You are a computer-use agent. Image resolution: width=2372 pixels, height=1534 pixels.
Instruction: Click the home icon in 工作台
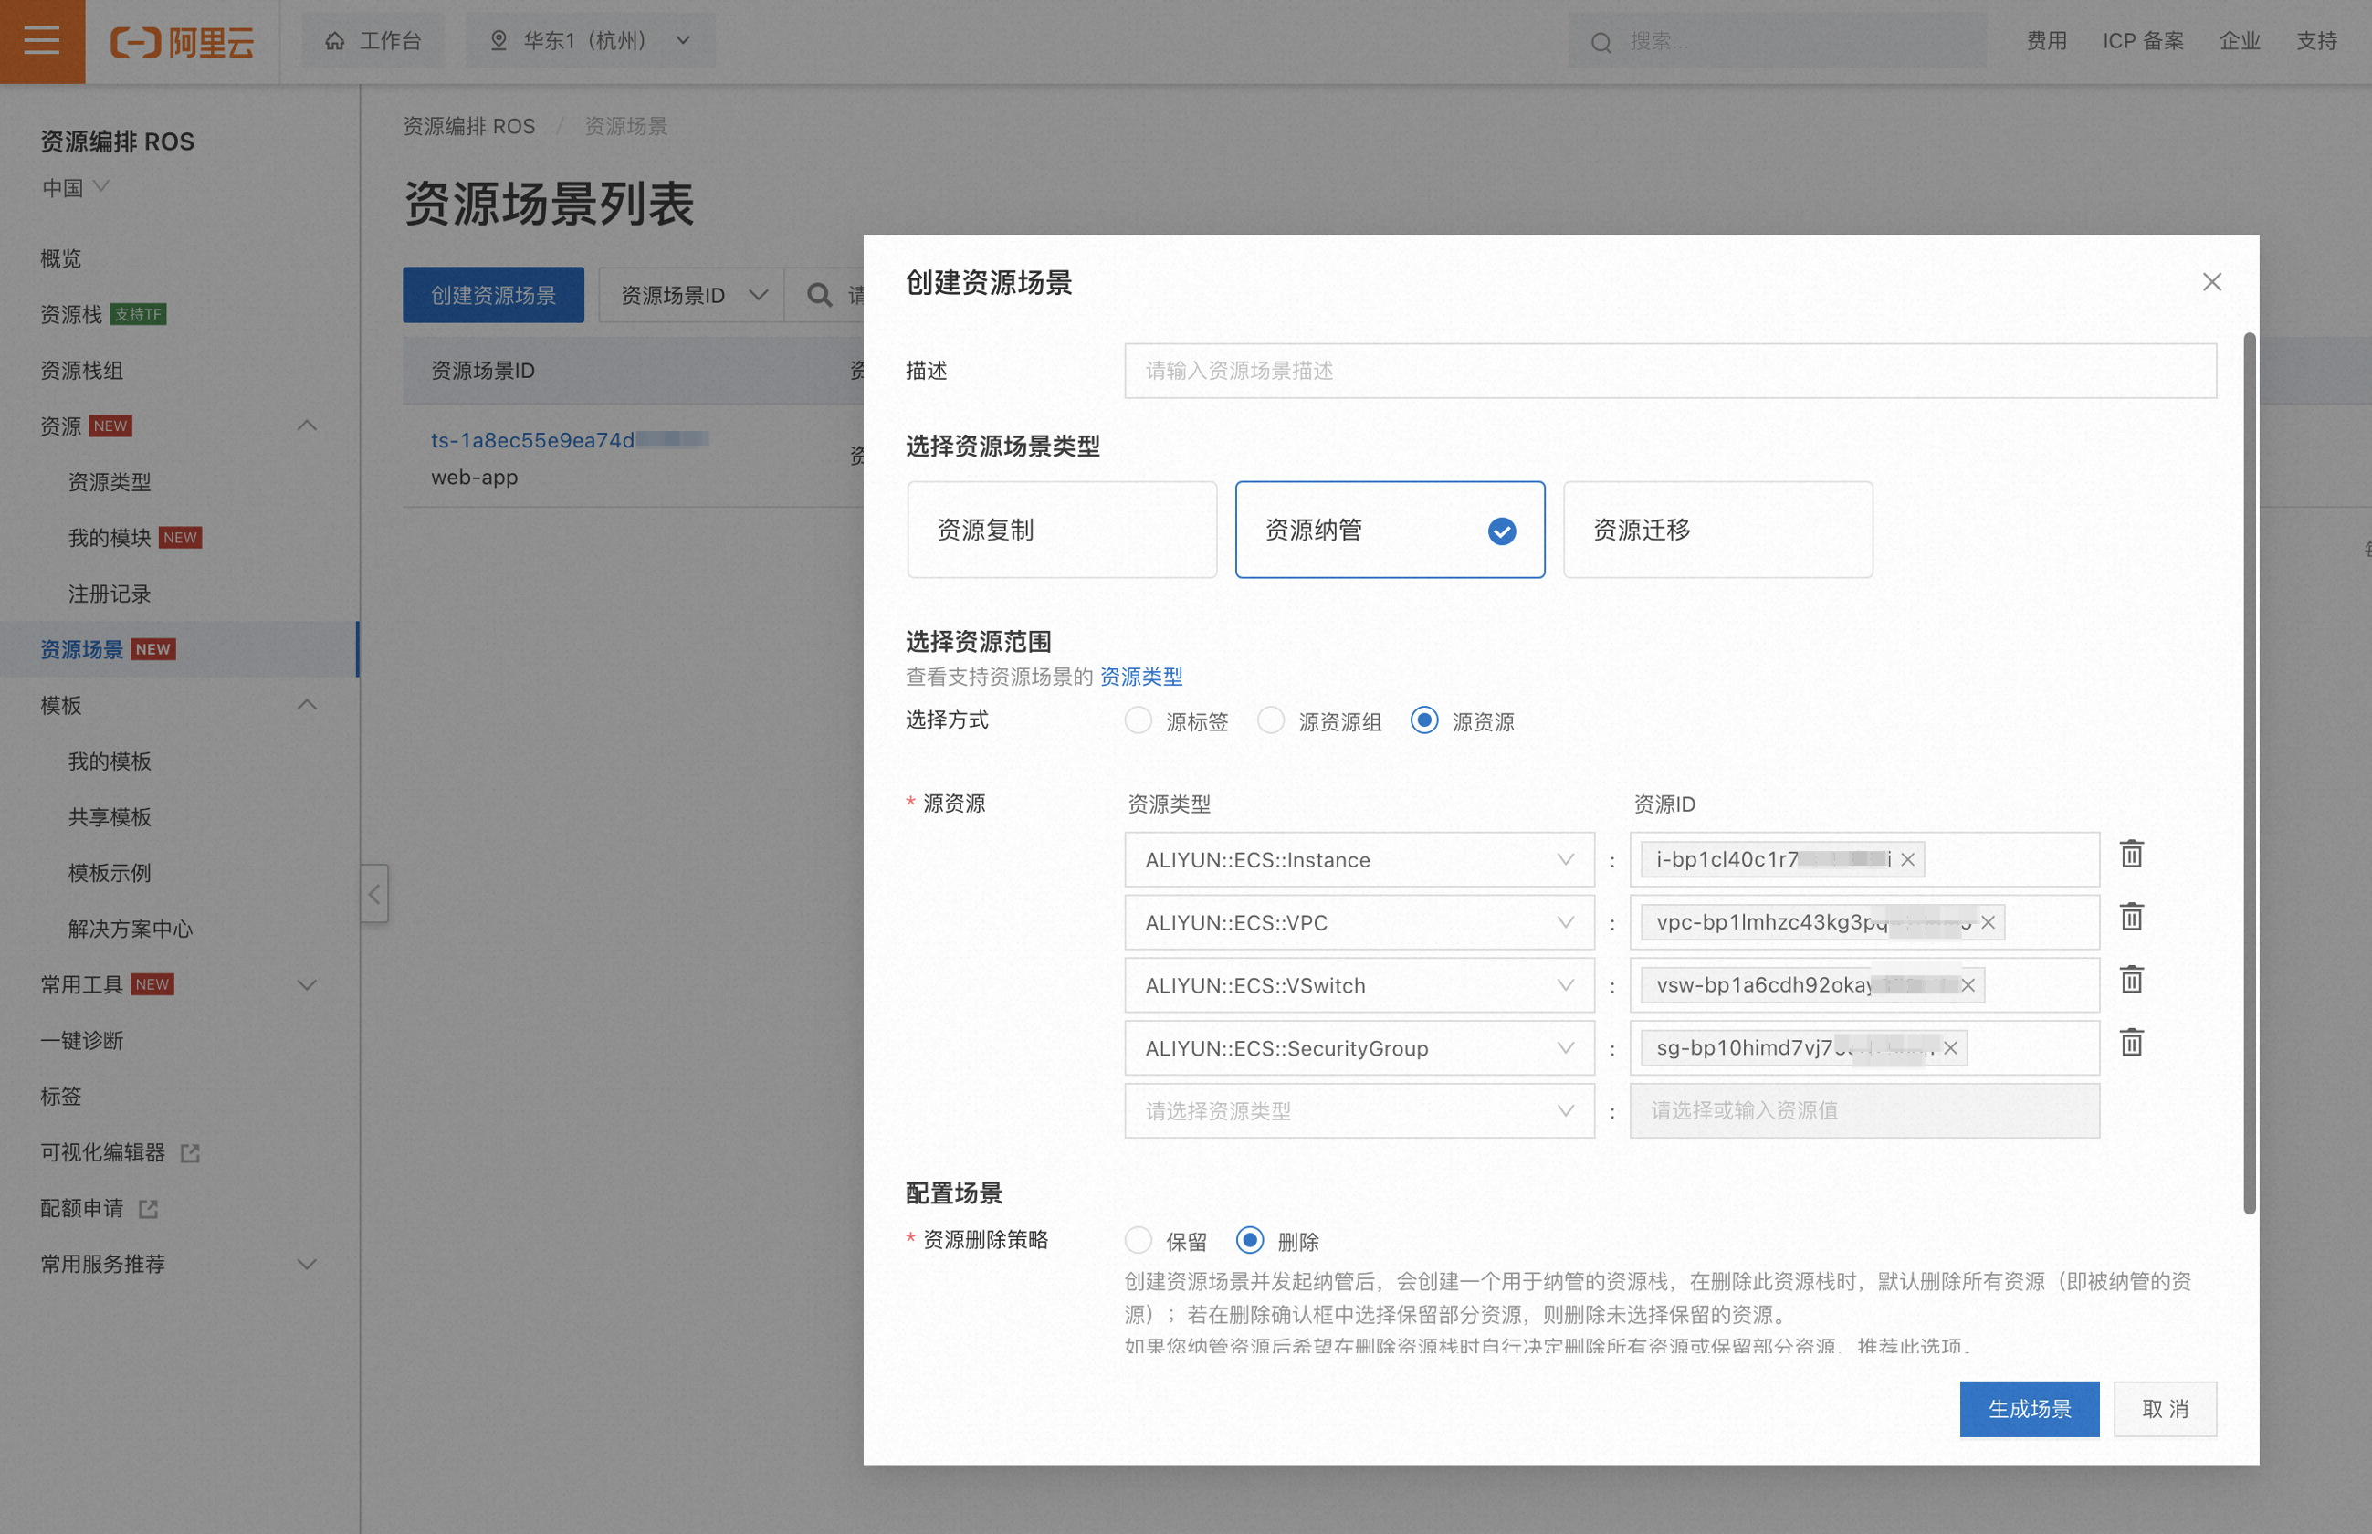coord(334,41)
